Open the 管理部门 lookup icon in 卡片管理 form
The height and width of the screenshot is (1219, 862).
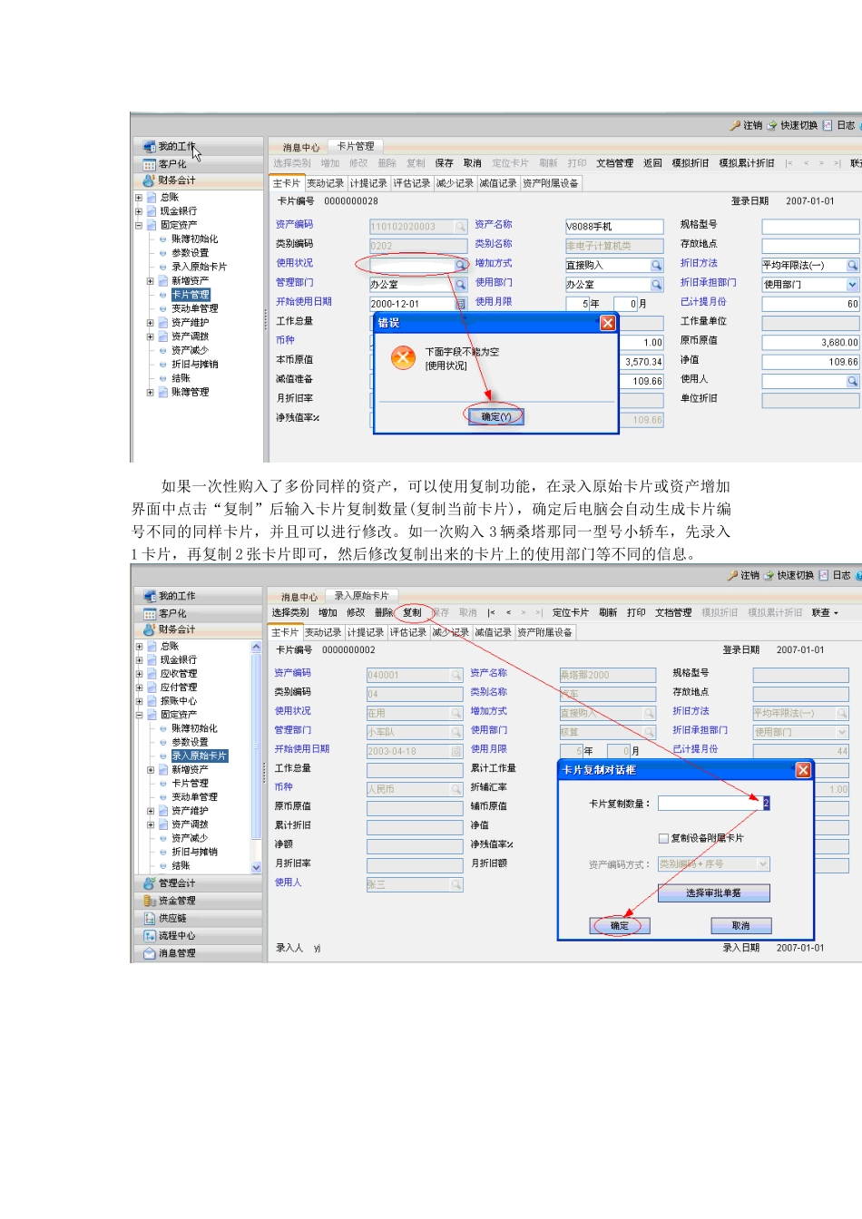[x=461, y=284]
